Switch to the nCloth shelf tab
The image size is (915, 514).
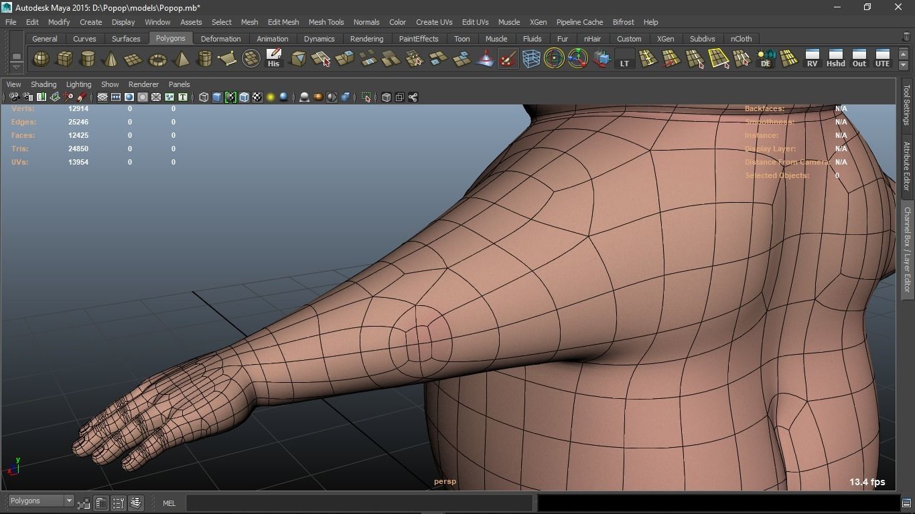point(741,39)
